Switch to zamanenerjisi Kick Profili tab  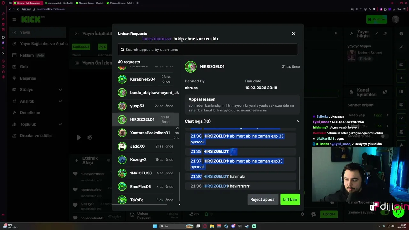pos(59,3)
